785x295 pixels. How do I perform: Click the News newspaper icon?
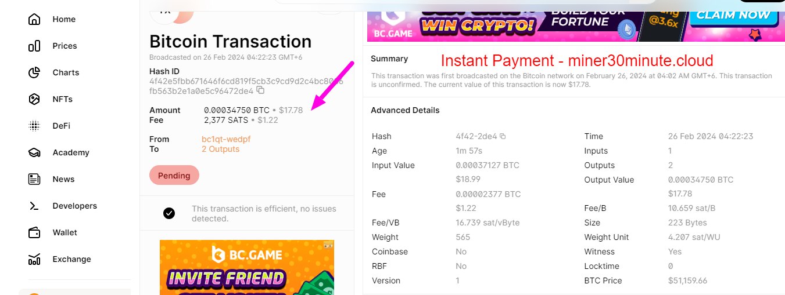[x=34, y=179]
